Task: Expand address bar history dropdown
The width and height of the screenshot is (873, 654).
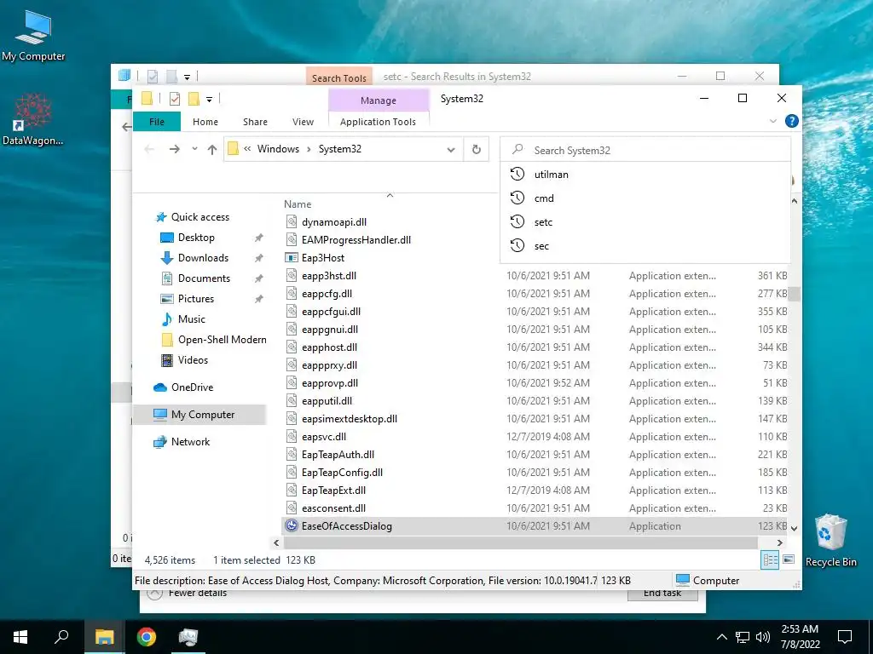Action: [x=451, y=150]
